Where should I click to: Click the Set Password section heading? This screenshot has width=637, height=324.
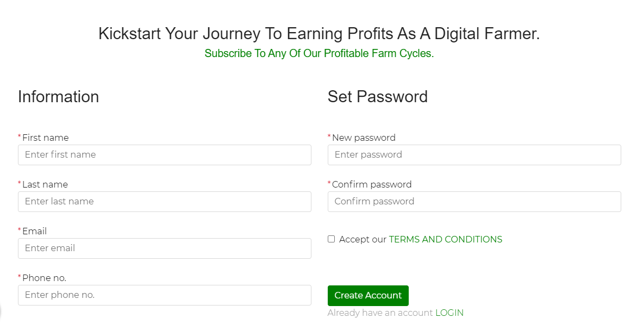(378, 97)
